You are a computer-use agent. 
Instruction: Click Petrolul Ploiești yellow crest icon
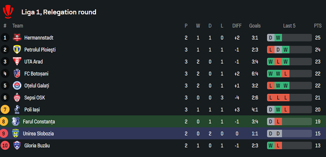click(x=17, y=49)
